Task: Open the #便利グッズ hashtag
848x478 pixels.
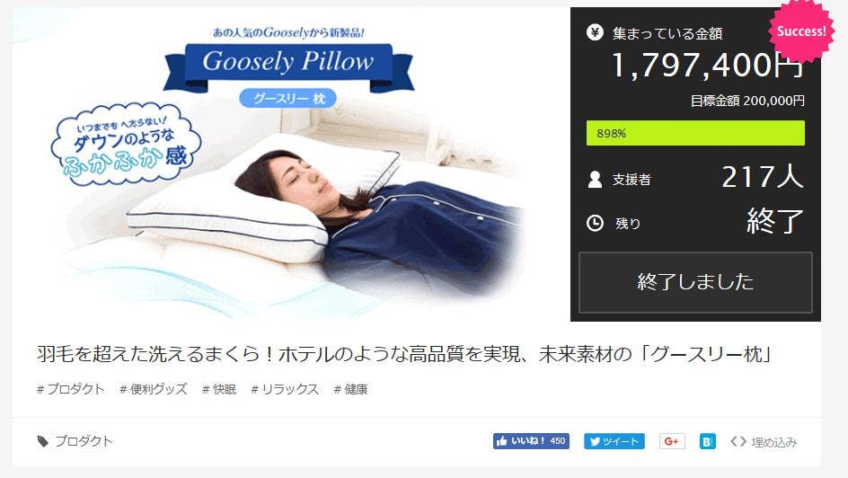Action: pos(153,389)
